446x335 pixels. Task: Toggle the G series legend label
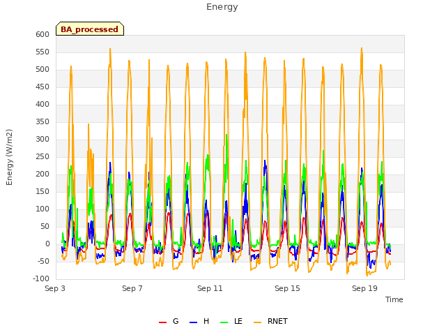pos(176,321)
